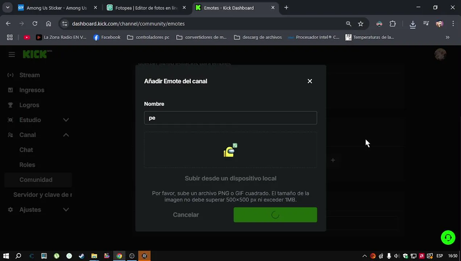The image size is (461, 261).
Task: Open the Chrome extensions puzzle icon
Action: 393,24
